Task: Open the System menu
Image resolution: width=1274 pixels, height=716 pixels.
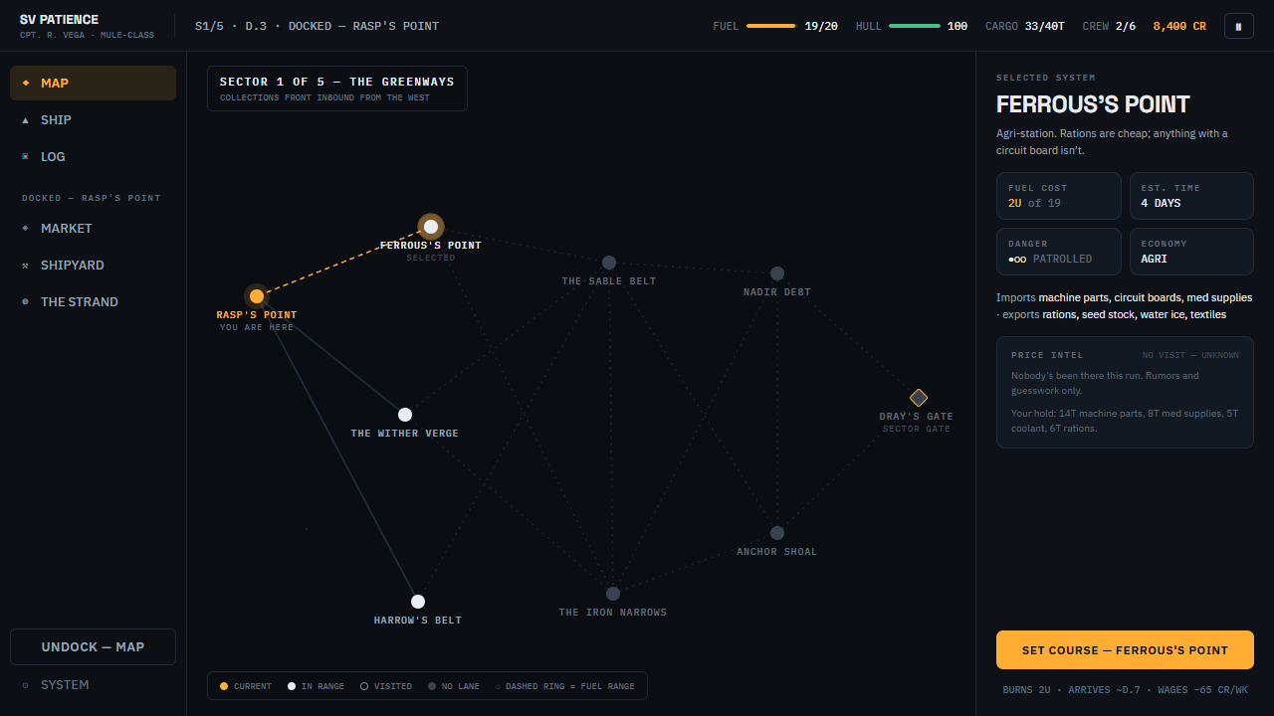Action: point(93,684)
